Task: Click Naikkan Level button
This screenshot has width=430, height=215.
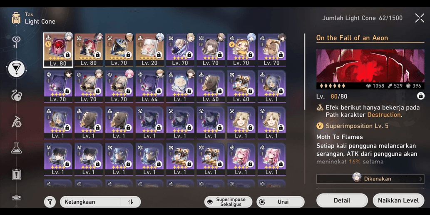Action: (x=398, y=200)
